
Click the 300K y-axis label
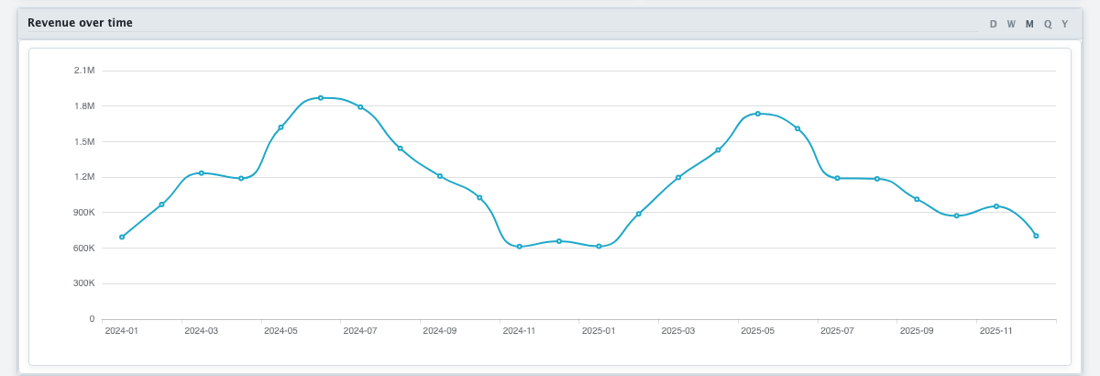tap(84, 283)
